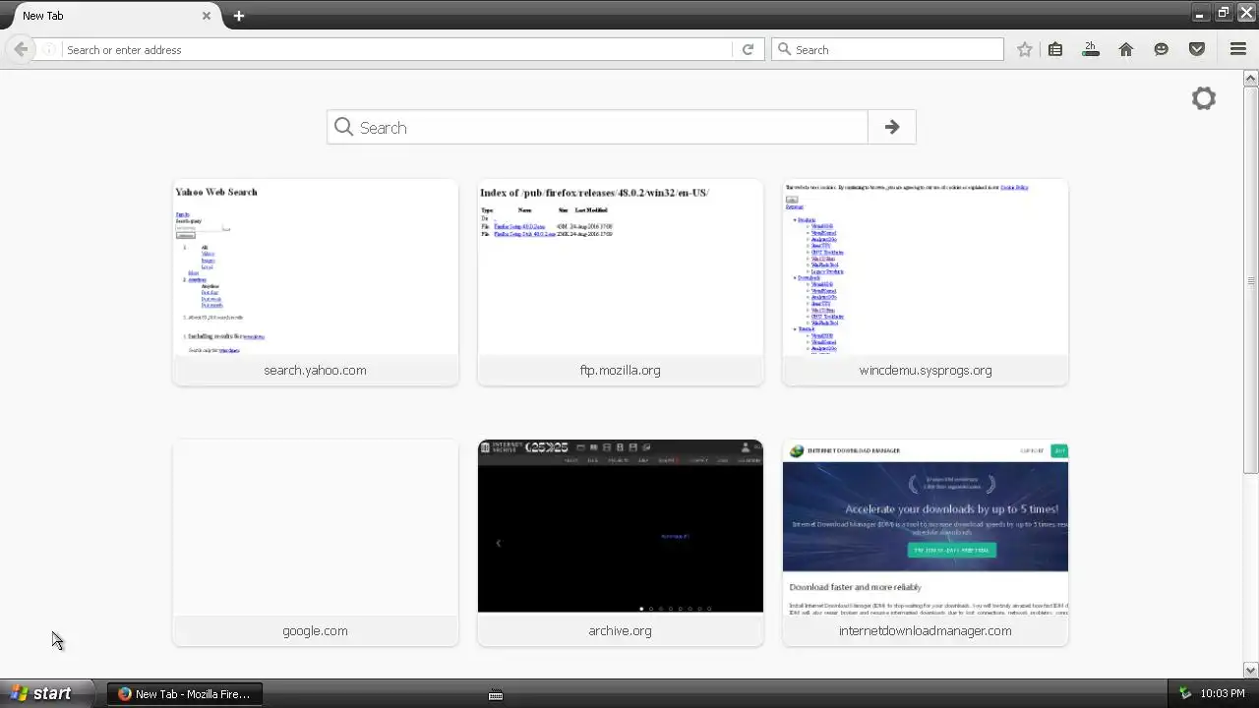Open the Firefox hamburger menu

point(1238,49)
